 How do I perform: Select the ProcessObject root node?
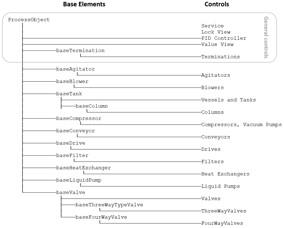coord(29,20)
